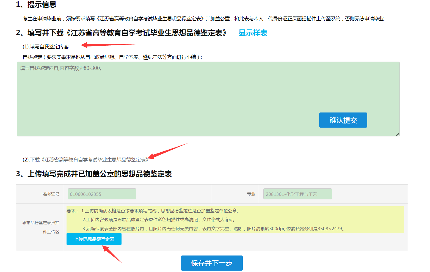Viewport: 430px width, 272px height.
Task: Click the *准考证号 label
Action: coord(50,194)
